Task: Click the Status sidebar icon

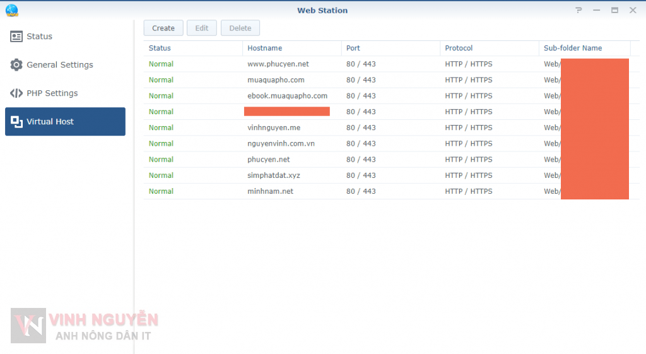Action: 16,37
